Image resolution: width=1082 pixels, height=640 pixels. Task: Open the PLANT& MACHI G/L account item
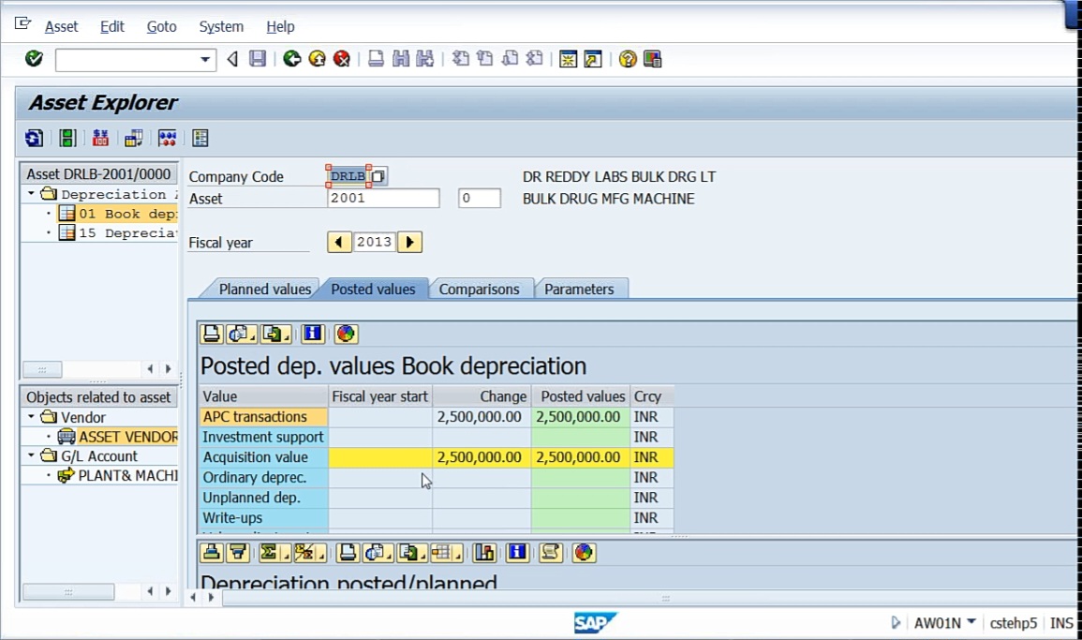[117, 475]
